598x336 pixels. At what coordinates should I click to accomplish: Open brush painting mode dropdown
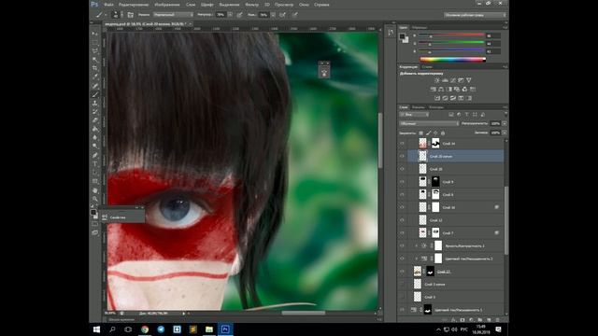coord(173,15)
